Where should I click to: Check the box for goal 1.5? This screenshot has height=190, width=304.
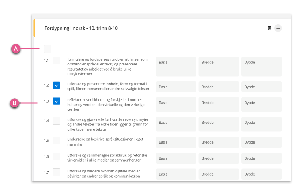point(56,140)
